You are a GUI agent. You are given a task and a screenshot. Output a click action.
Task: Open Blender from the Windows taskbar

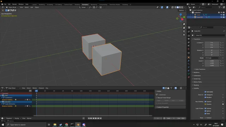(x=78, y=125)
